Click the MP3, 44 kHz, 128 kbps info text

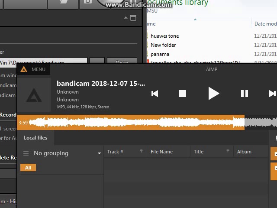pyautogui.click(x=83, y=107)
